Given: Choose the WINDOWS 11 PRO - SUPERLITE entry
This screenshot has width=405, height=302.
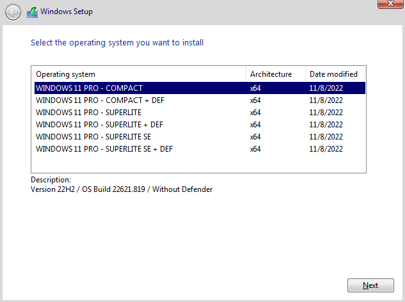Looking at the screenshot, I should coord(90,112).
